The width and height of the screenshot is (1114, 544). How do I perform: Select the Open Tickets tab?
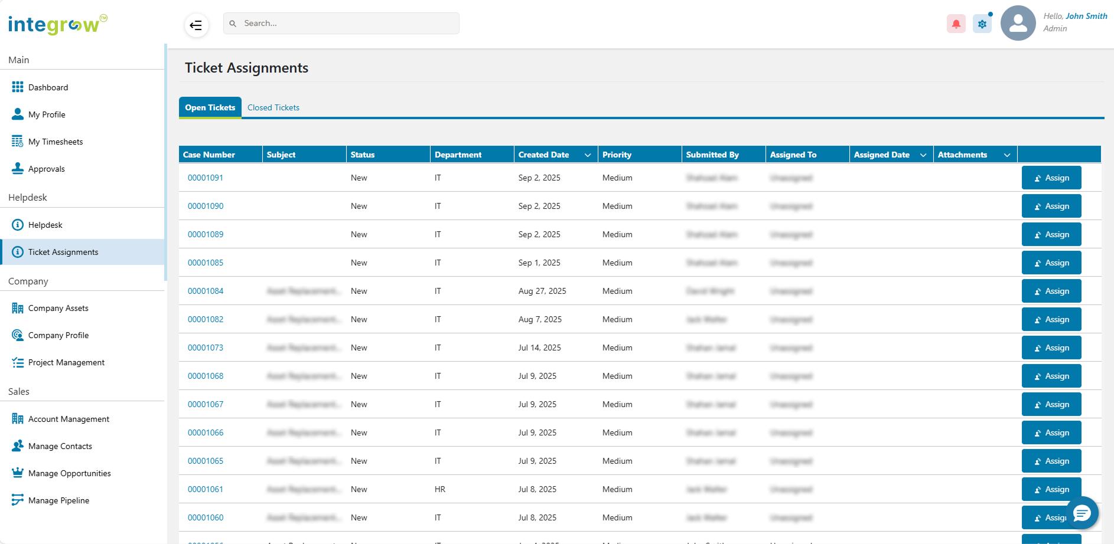(210, 107)
